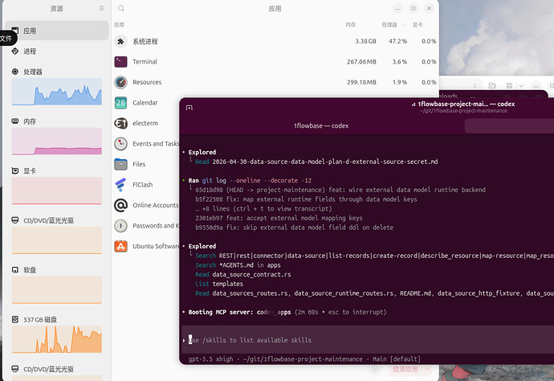
Task: Select 进程 in the Resources sidebar
Action: (x=56, y=51)
